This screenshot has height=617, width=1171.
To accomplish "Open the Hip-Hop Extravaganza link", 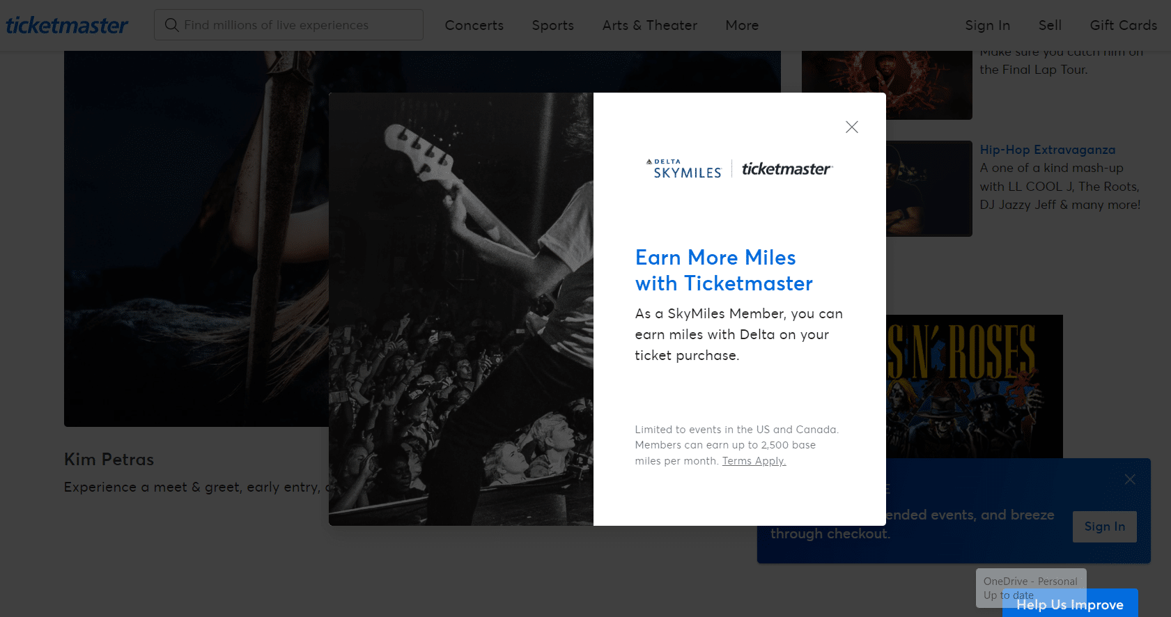I will [x=1047, y=150].
